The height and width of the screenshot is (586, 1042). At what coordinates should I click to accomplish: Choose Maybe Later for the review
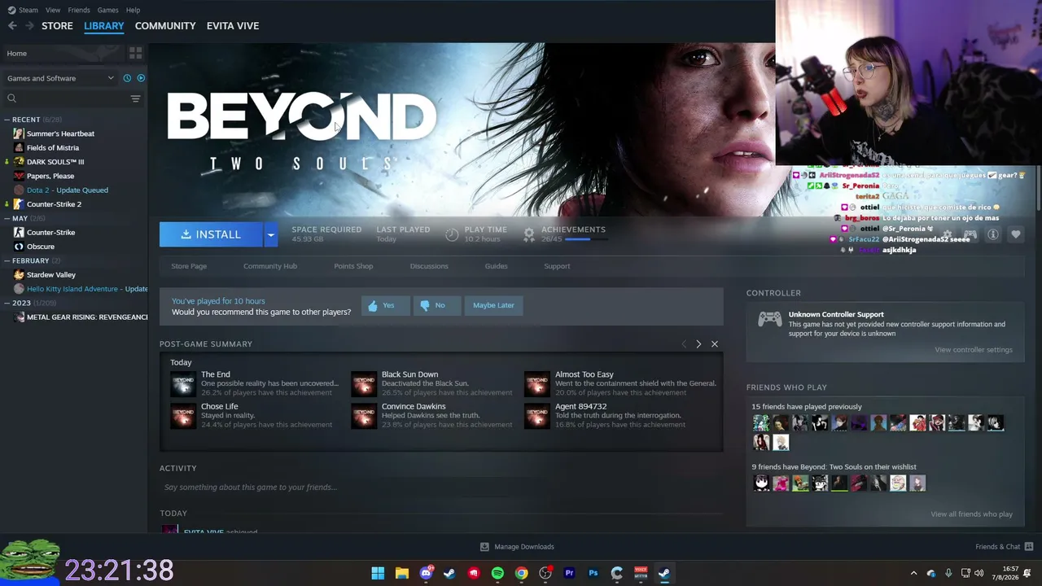[493, 305]
